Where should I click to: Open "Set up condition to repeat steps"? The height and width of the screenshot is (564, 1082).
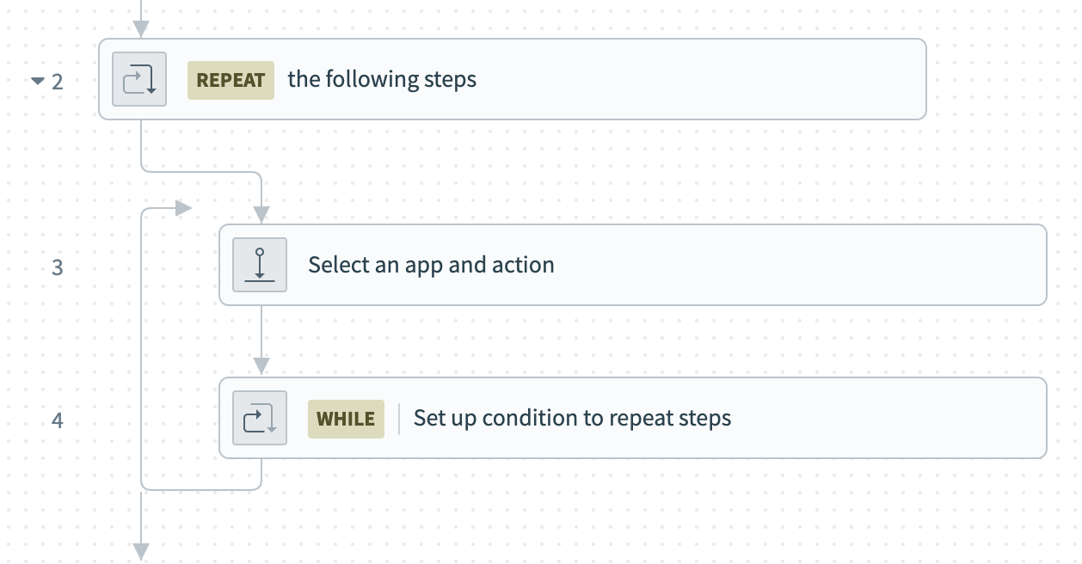click(572, 419)
